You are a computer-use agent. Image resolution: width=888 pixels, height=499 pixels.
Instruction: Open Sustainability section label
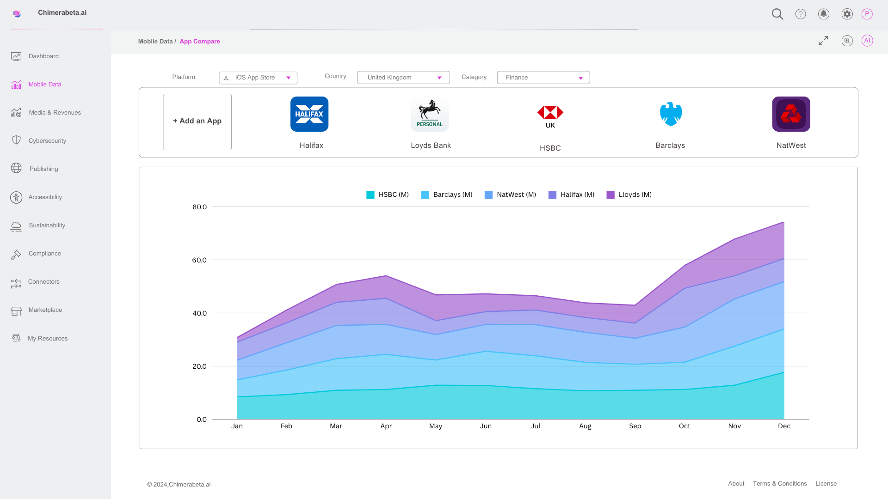coord(47,225)
